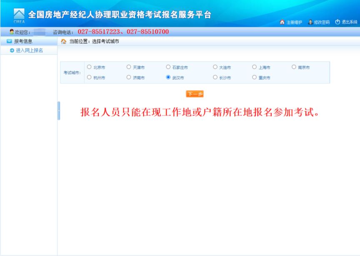Viewport: 360px width, 256px height.
Task: Click the phone number 027-85517223
Action: tap(99, 32)
